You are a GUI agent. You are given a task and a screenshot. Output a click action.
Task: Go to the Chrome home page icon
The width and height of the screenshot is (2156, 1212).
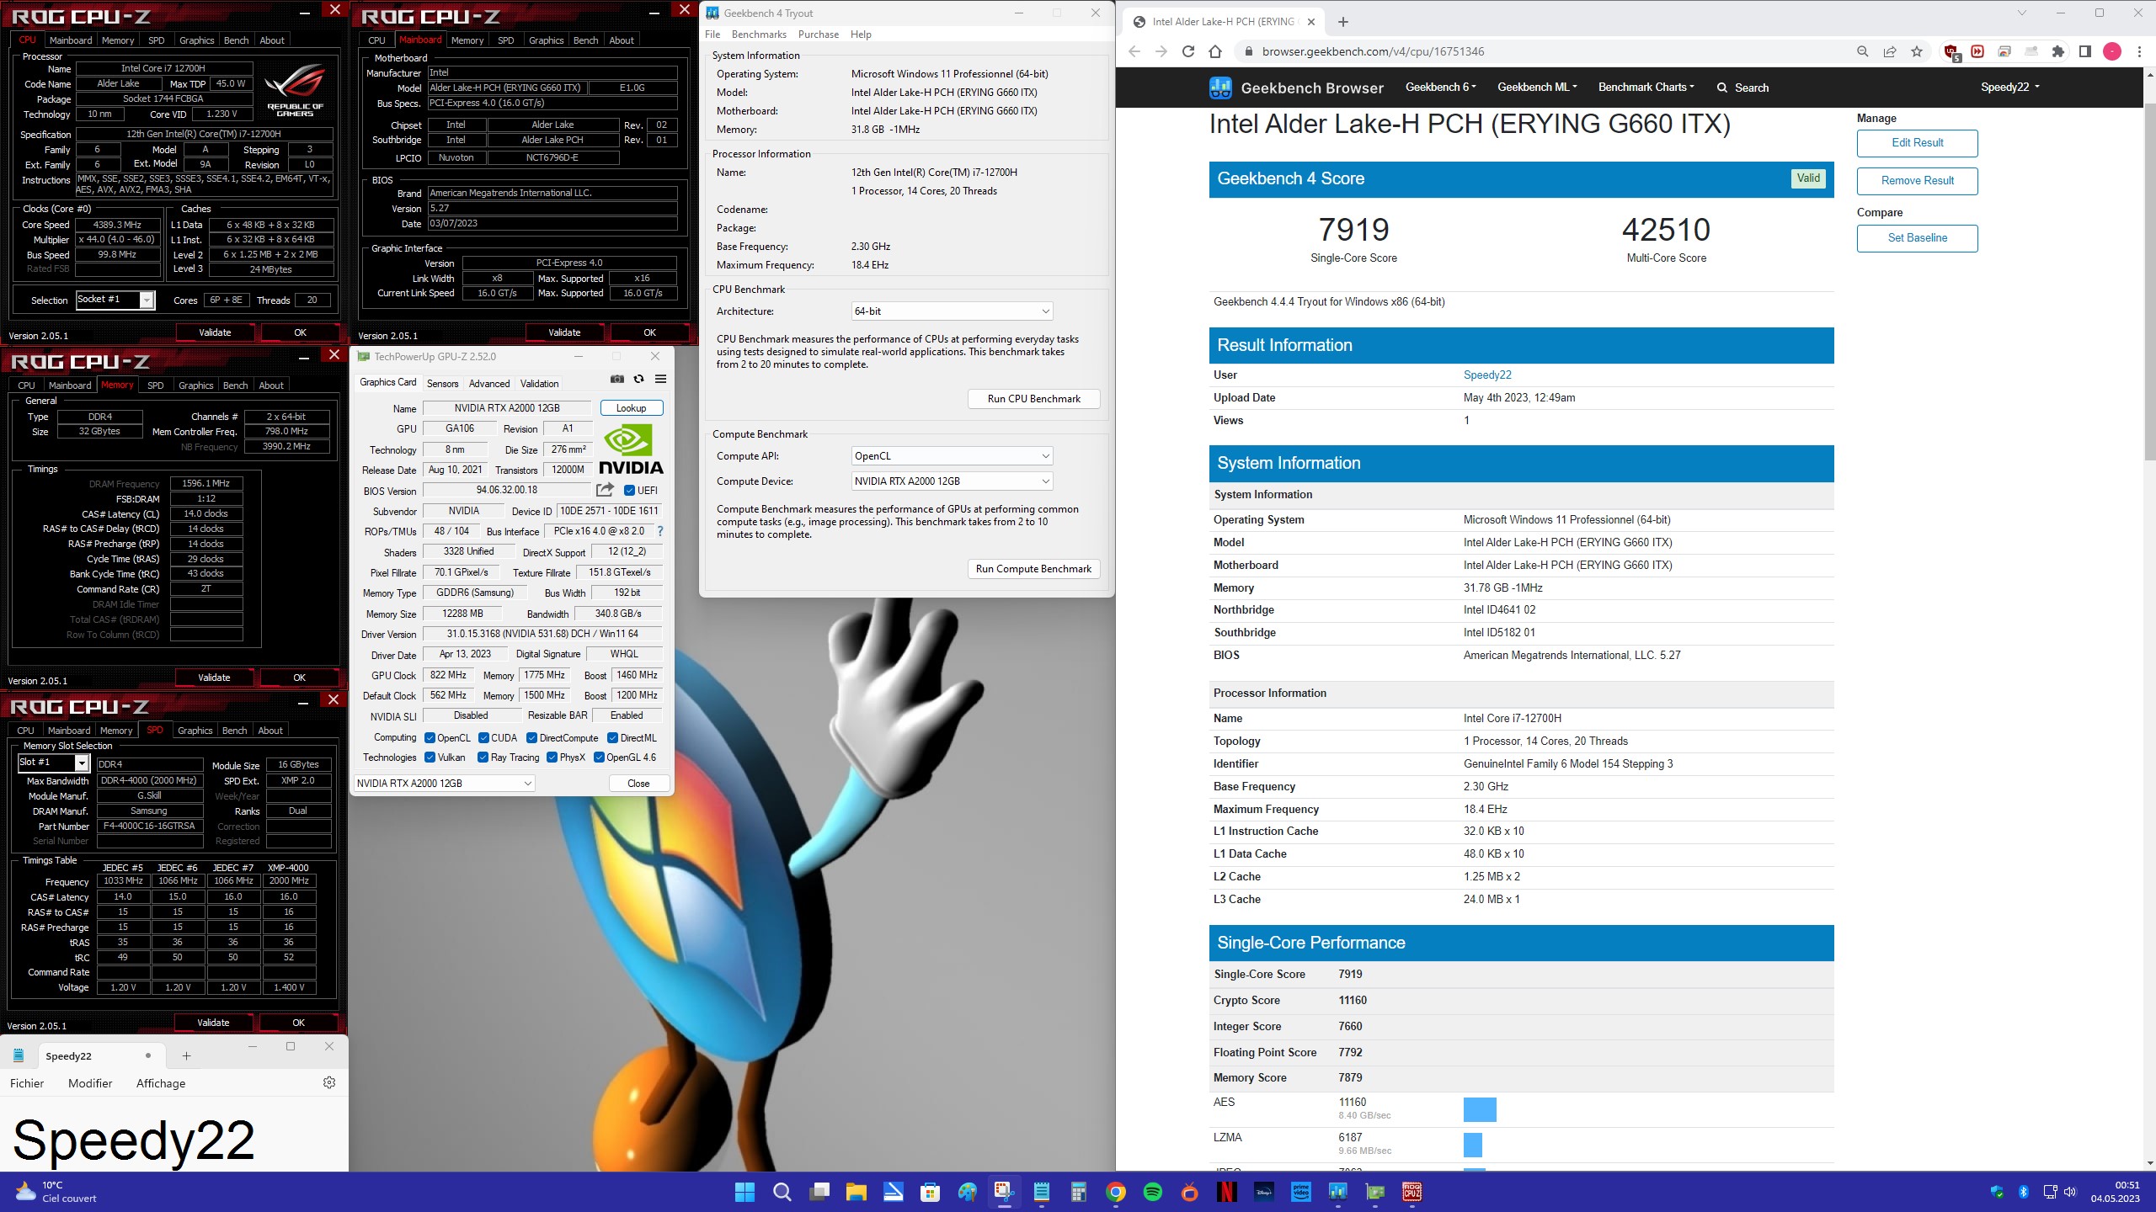(1214, 51)
